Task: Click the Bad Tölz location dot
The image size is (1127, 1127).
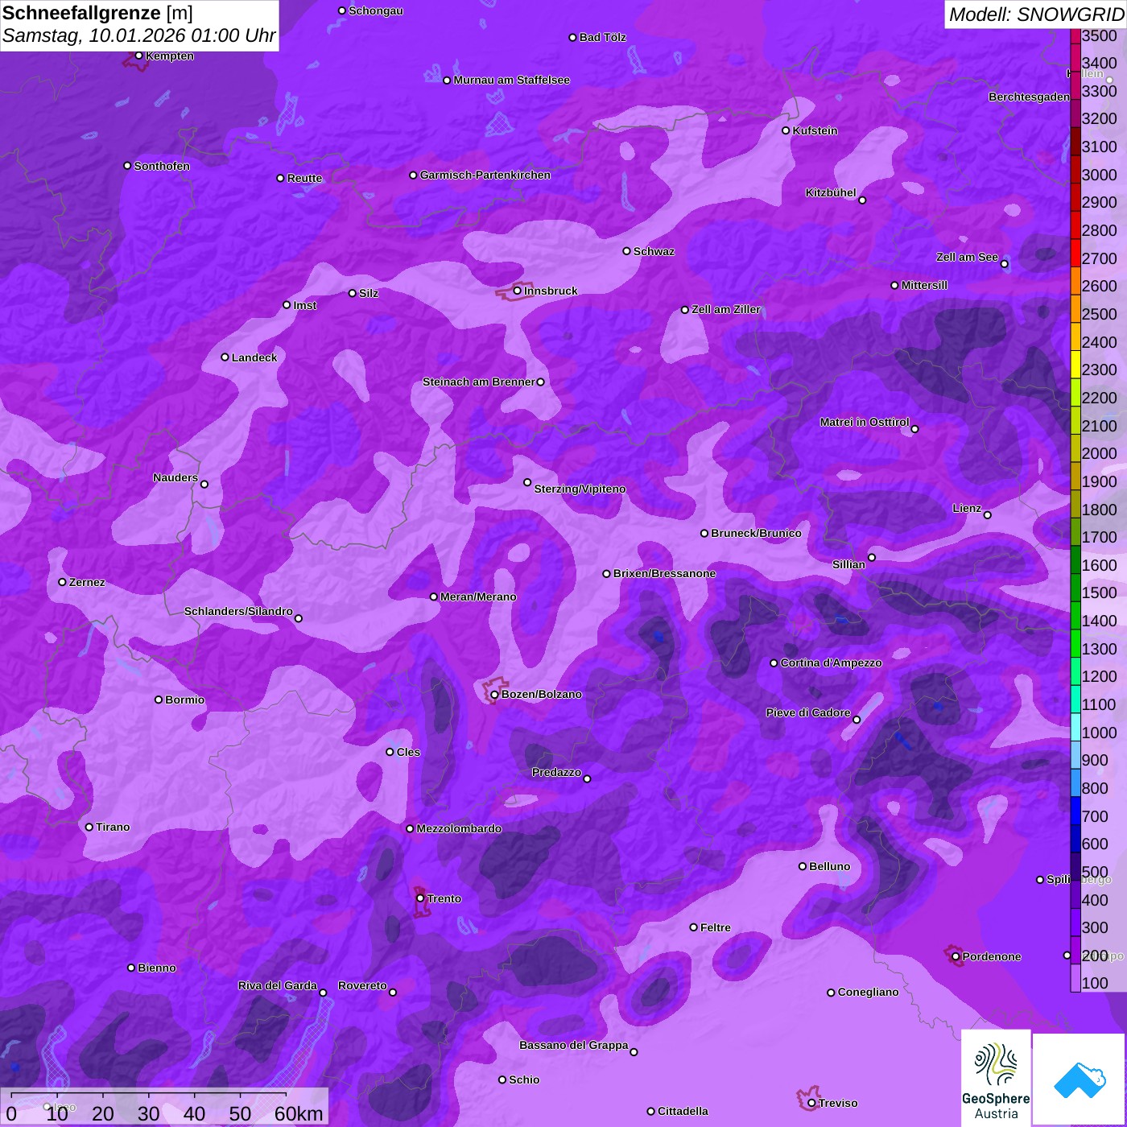Action: [573, 38]
